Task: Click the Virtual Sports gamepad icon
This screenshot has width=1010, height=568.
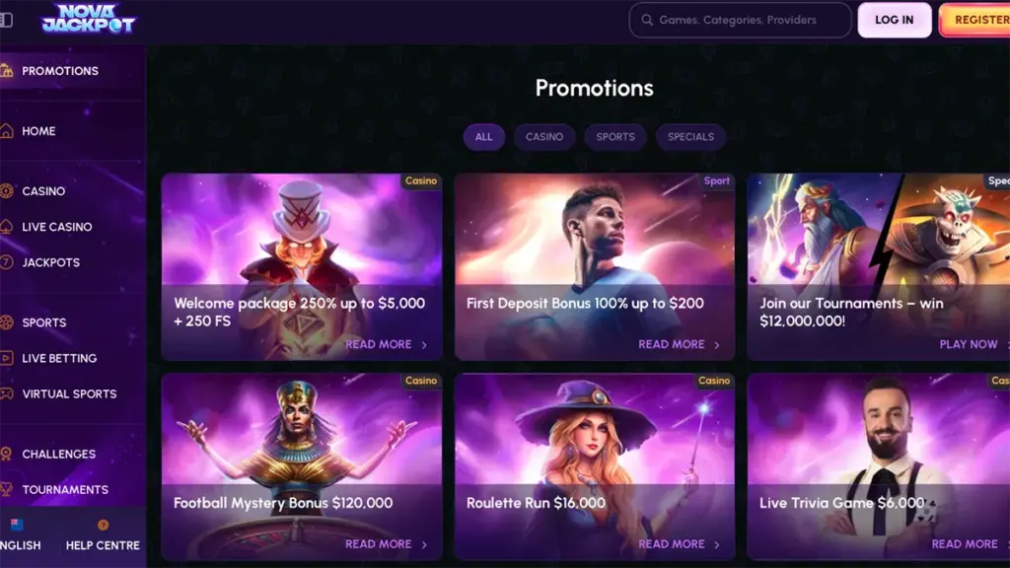Action: [7, 393]
